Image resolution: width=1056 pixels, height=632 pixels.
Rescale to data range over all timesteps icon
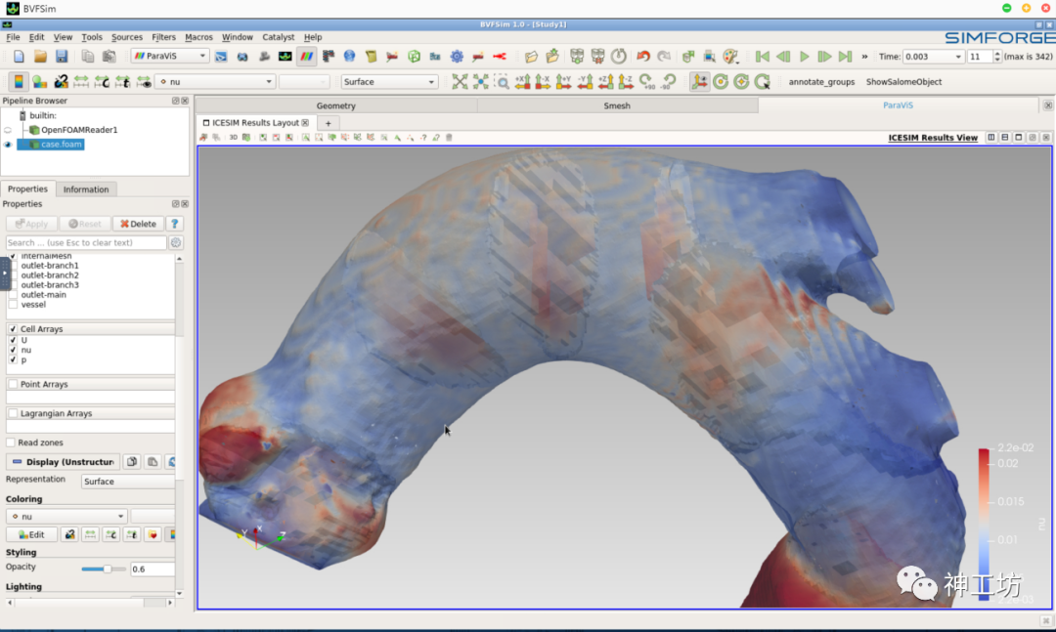pos(122,81)
